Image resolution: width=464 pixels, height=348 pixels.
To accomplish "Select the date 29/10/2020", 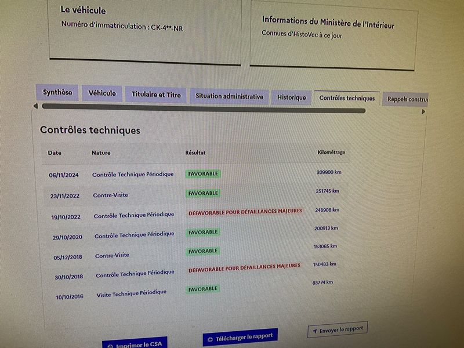I will 67,237.
